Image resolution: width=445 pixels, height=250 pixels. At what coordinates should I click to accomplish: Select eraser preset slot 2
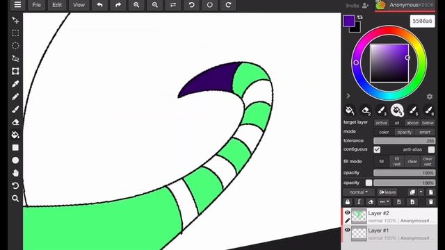point(366,110)
